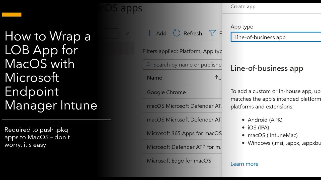Select the Google Chrome row
Image resolution: width=321 pixels, height=180 pixels.
(183, 92)
